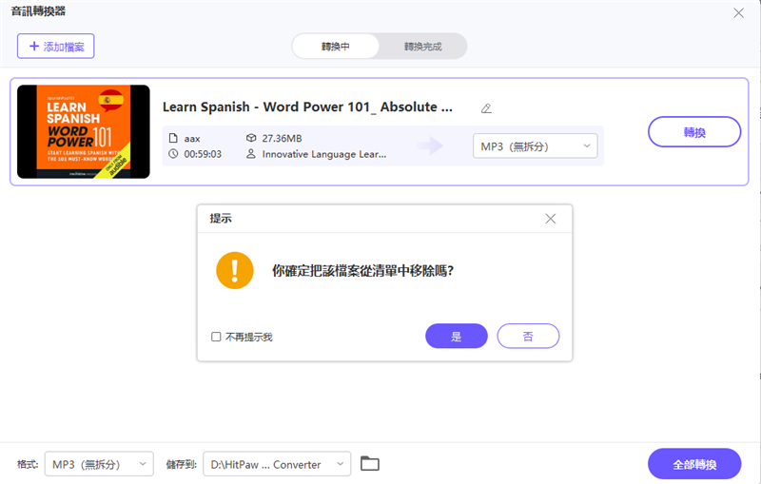Cancel removal with 否 button
Image resolution: width=761 pixels, height=484 pixels.
[528, 336]
